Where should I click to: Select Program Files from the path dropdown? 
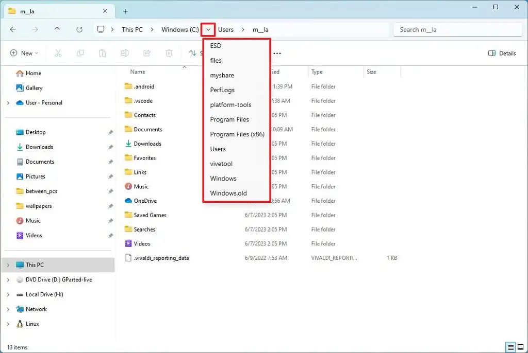tap(230, 119)
